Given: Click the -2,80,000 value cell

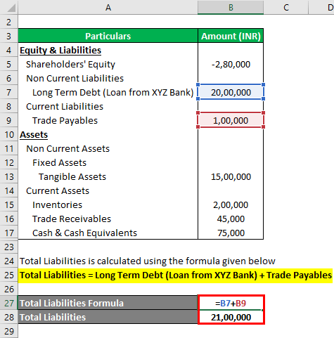Looking at the screenshot, I should 231,64.
